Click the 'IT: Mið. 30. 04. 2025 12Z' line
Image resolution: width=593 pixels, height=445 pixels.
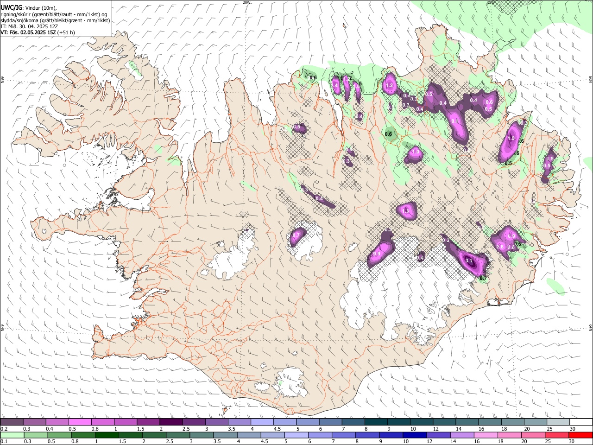(x=29, y=26)
